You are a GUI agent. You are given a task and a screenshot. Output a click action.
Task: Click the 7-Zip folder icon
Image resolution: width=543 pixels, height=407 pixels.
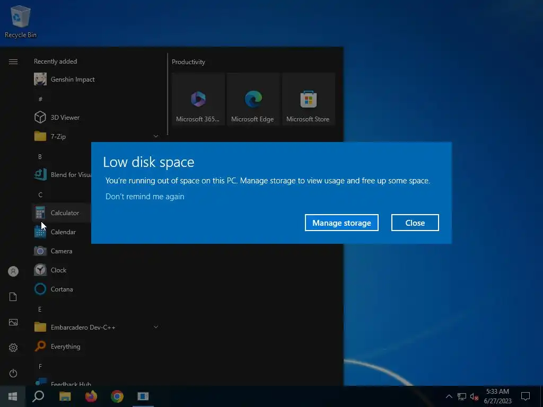click(x=40, y=136)
